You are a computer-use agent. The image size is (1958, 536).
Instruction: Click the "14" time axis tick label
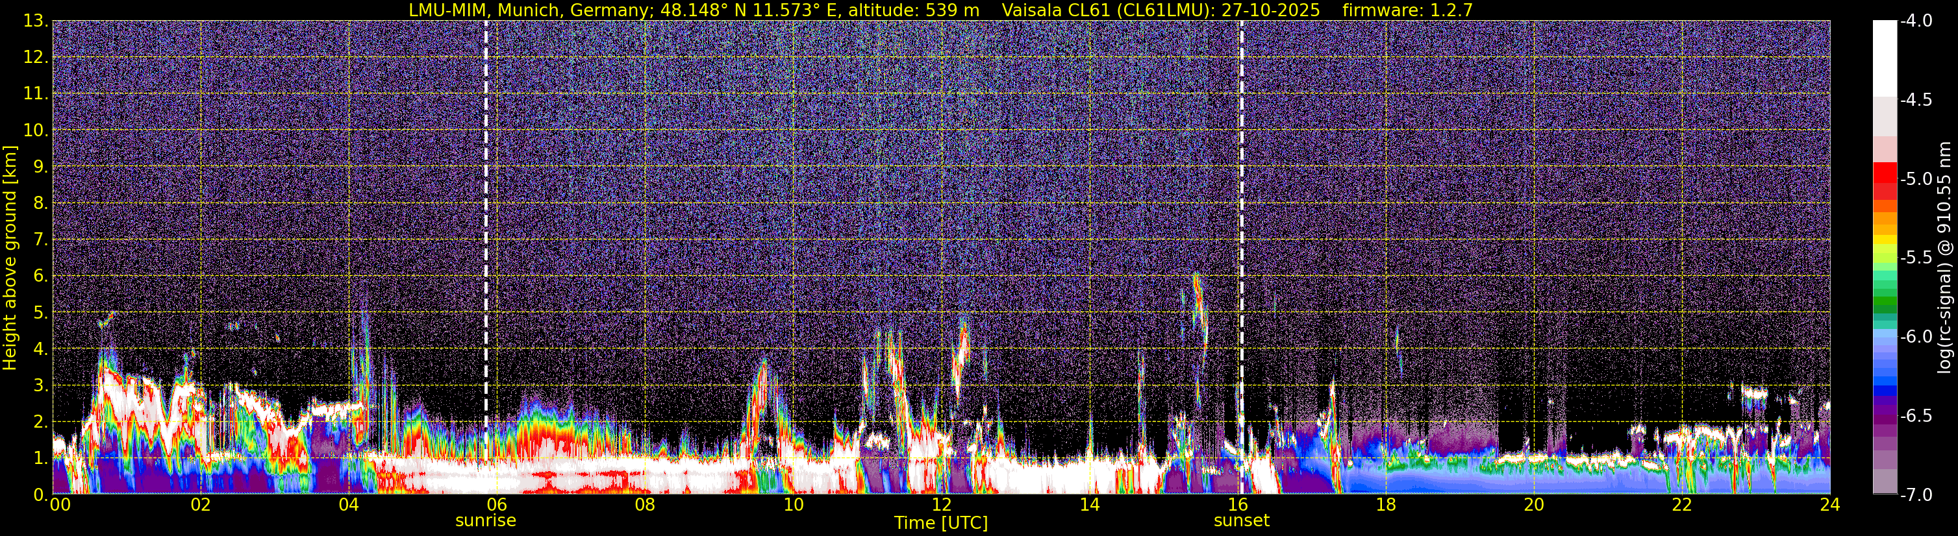click(1089, 505)
